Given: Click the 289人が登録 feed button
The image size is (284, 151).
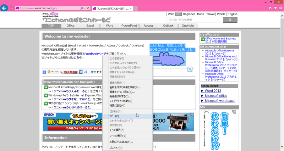Looking at the screenshot, I should tap(69, 72).
